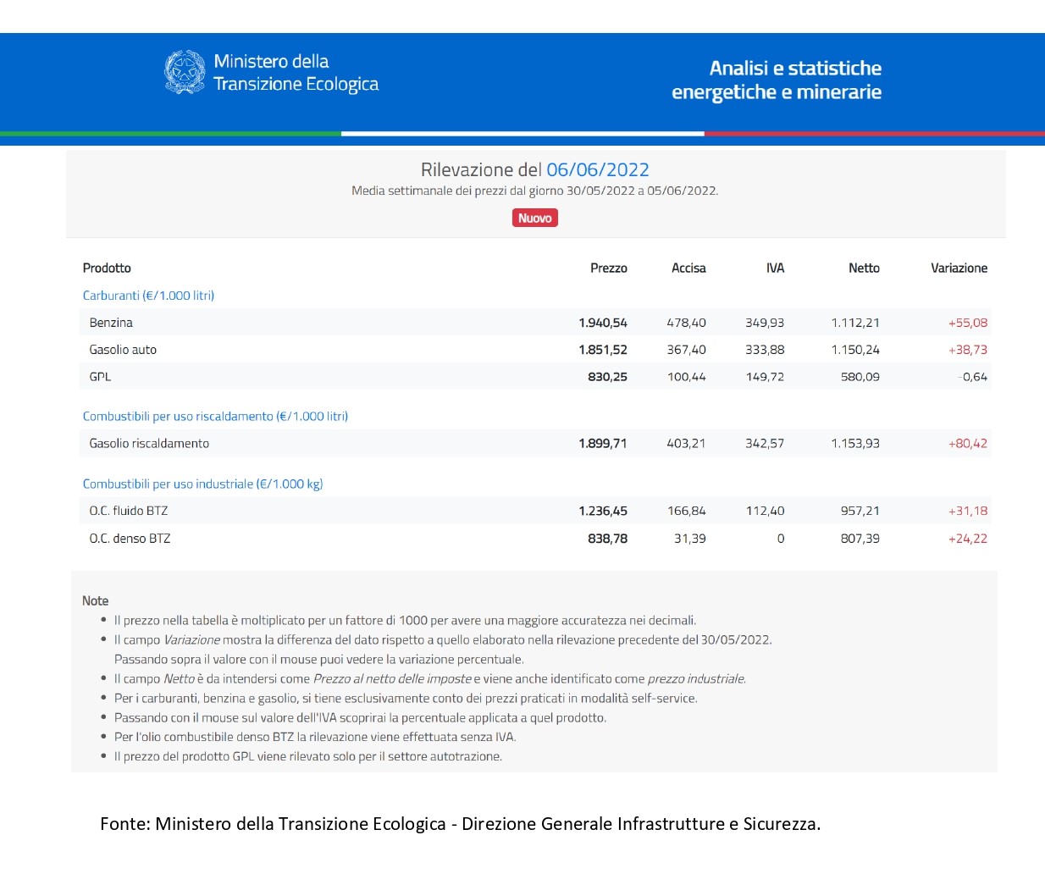Click Gasolio riscaldamento variation +80,42
This screenshot has height=885, width=1045.
[x=968, y=443]
